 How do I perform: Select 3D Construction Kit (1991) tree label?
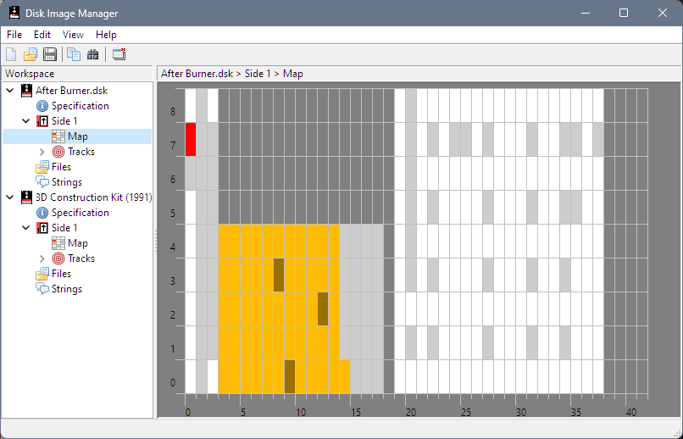click(94, 197)
